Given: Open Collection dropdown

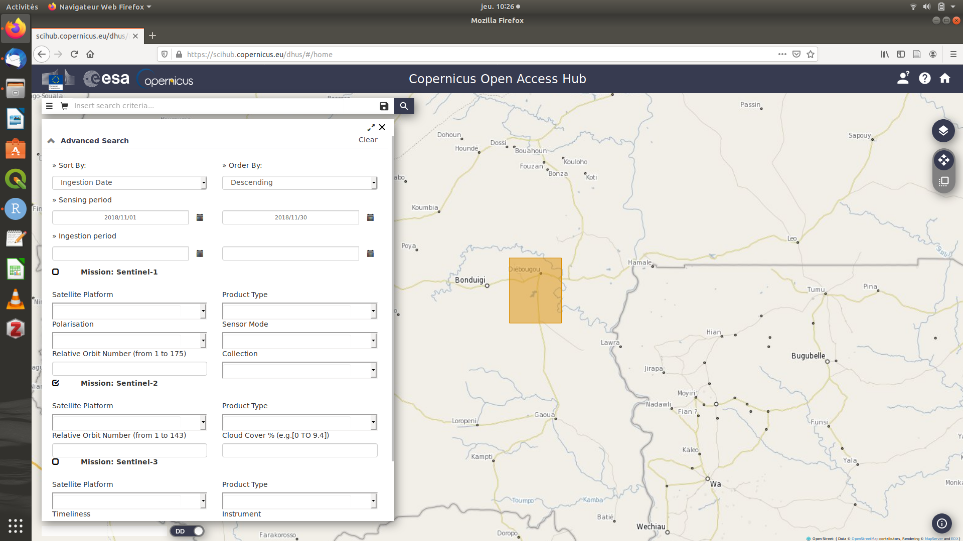Looking at the screenshot, I should (x=299, y=370).
